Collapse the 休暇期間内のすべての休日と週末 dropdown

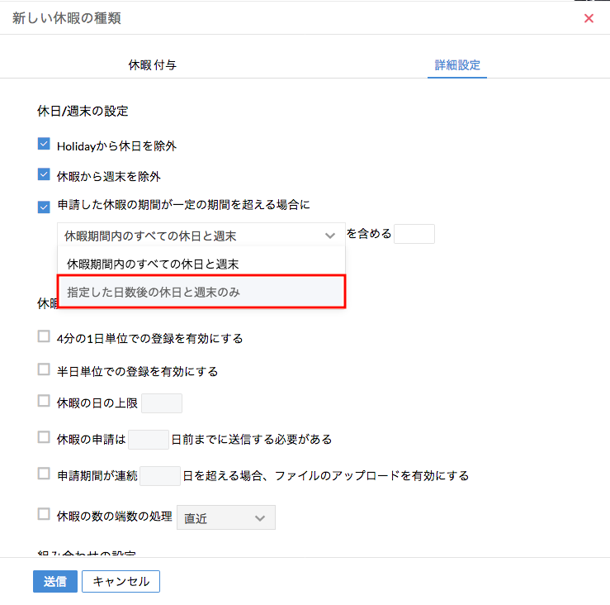pyautogui.click(x=200, y=236)
